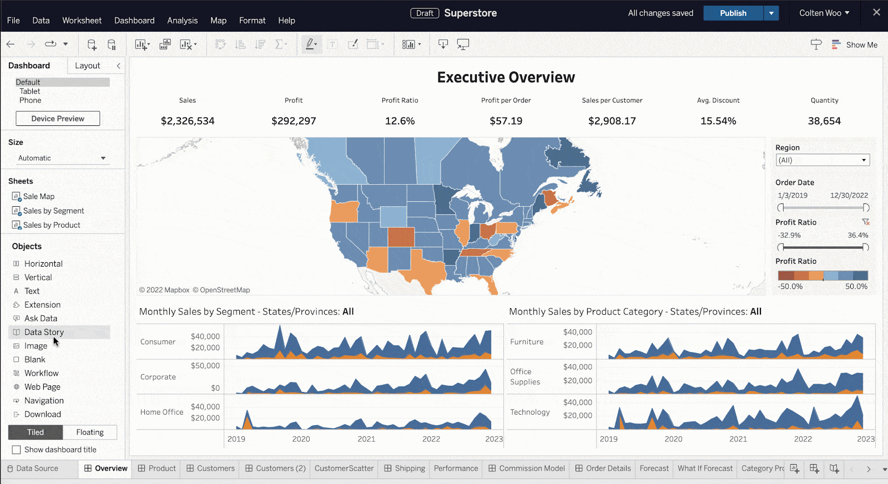This screenshot has height=484, width=888.
Task: Select the Phone device layout
Action: pyautogui.click(x=31, y=100)
